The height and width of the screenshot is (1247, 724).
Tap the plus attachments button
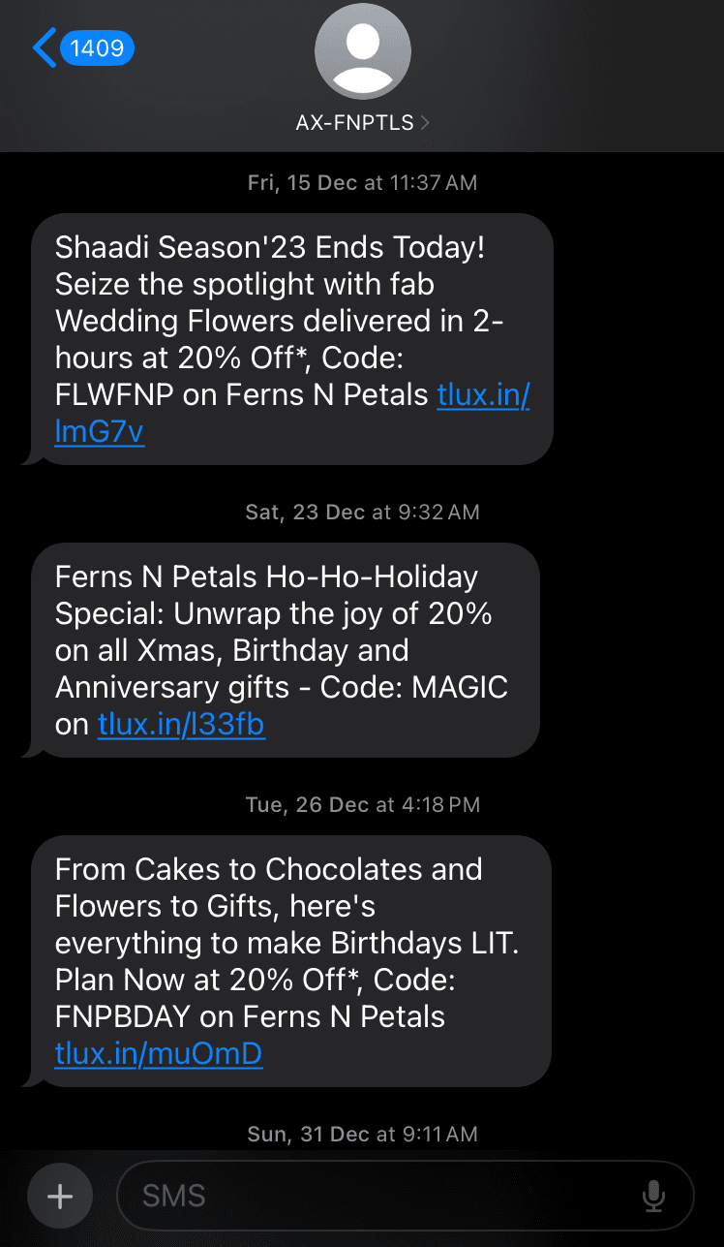[60, 1197]
